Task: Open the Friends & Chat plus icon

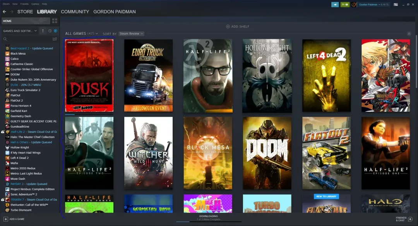Action: pos(410,219)
